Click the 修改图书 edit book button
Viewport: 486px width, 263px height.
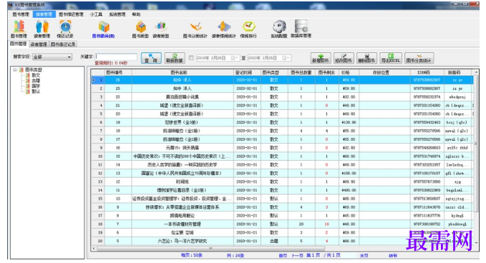point(344,58)
